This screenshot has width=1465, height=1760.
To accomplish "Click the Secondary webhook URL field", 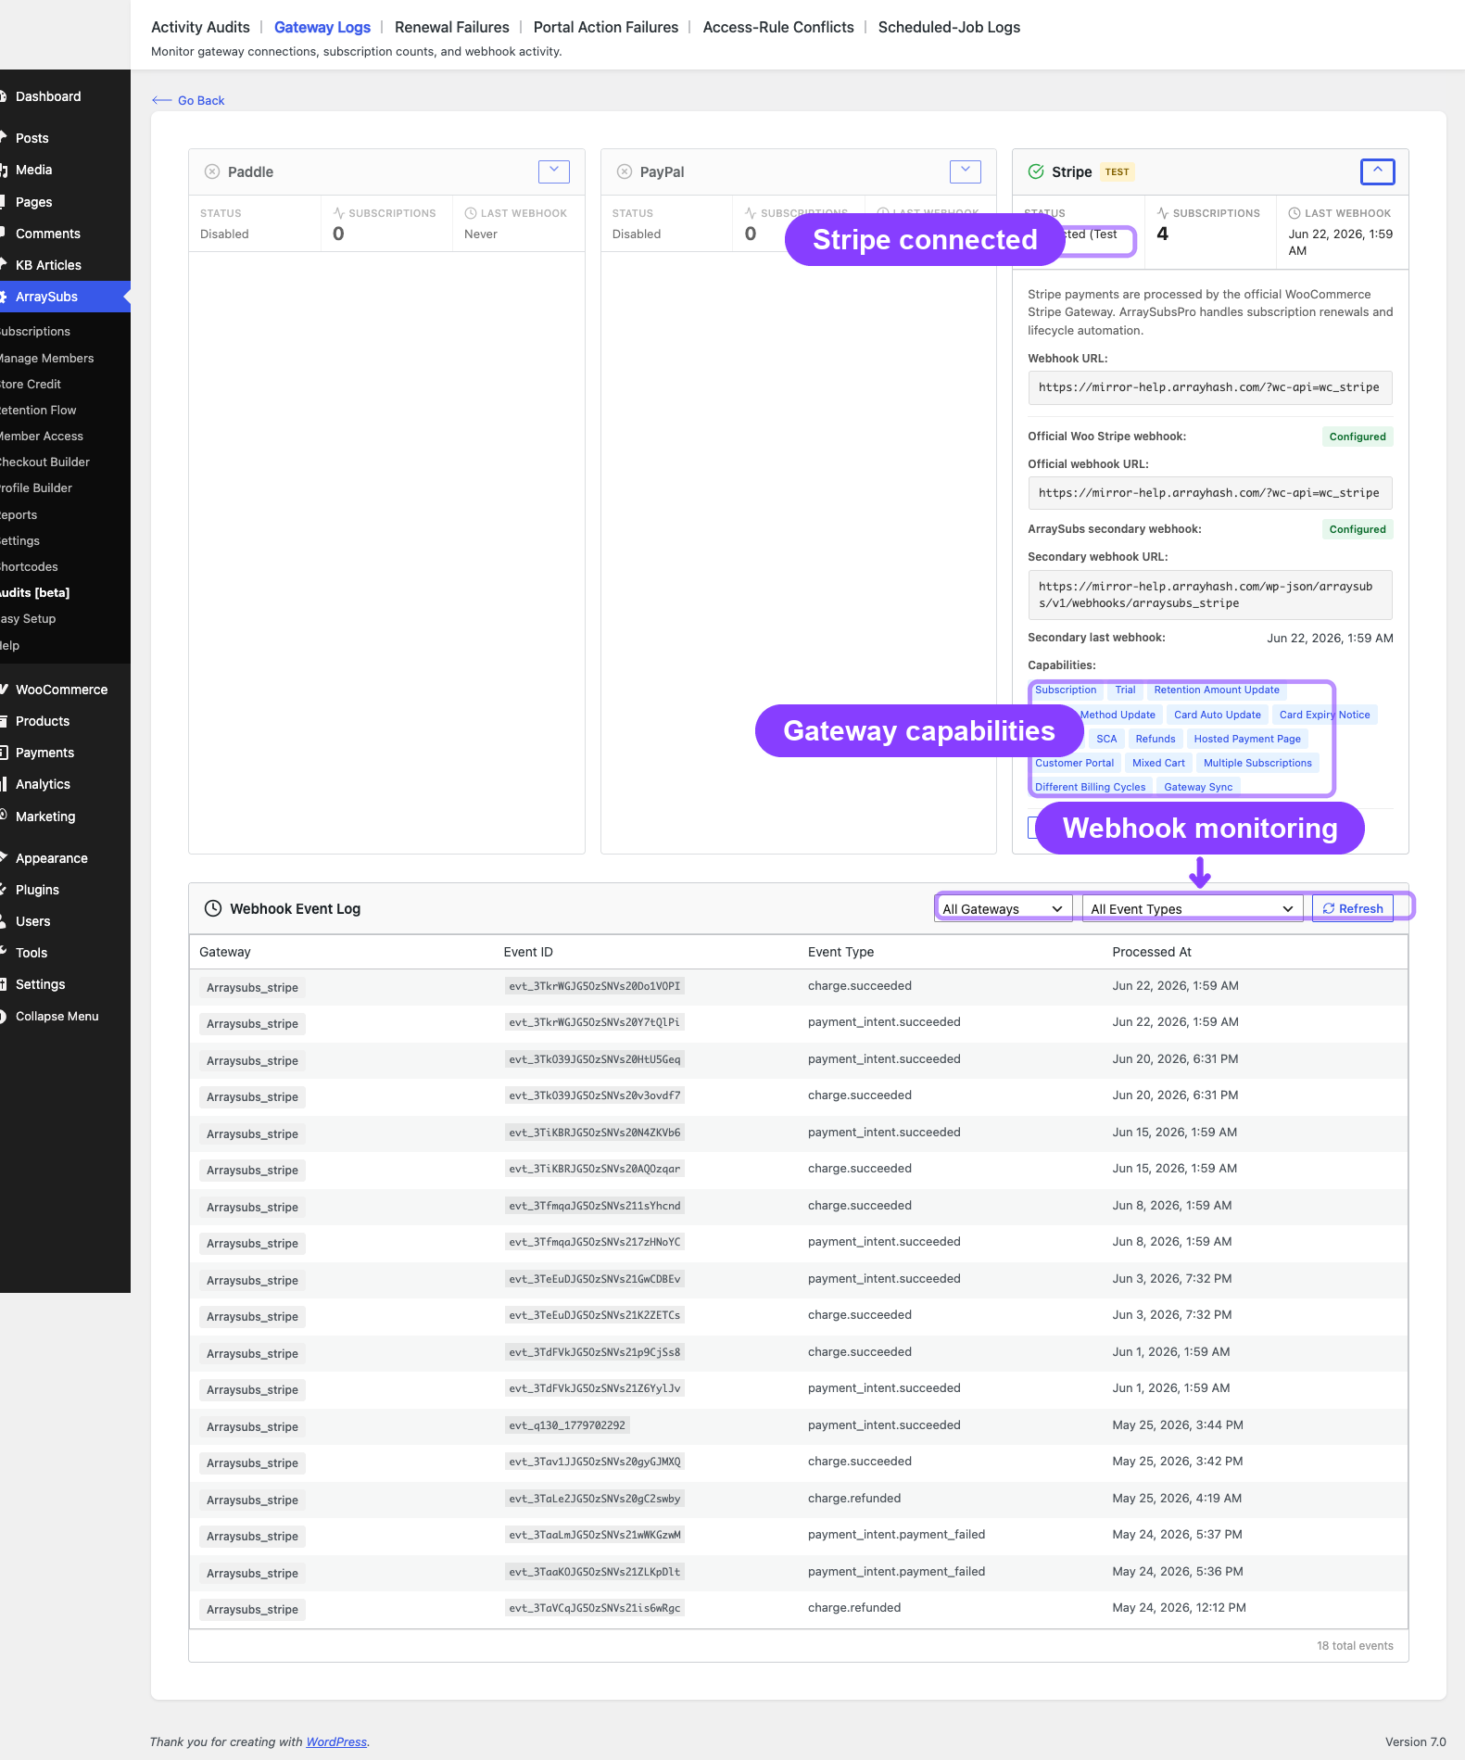I will pos(1209,595).
